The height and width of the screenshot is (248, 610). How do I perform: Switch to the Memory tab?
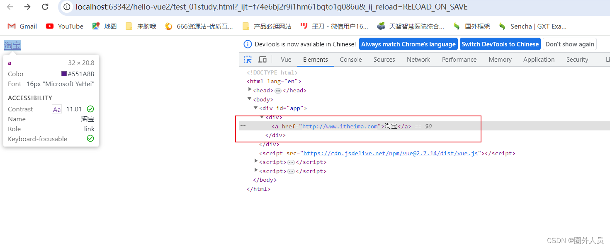500,60
